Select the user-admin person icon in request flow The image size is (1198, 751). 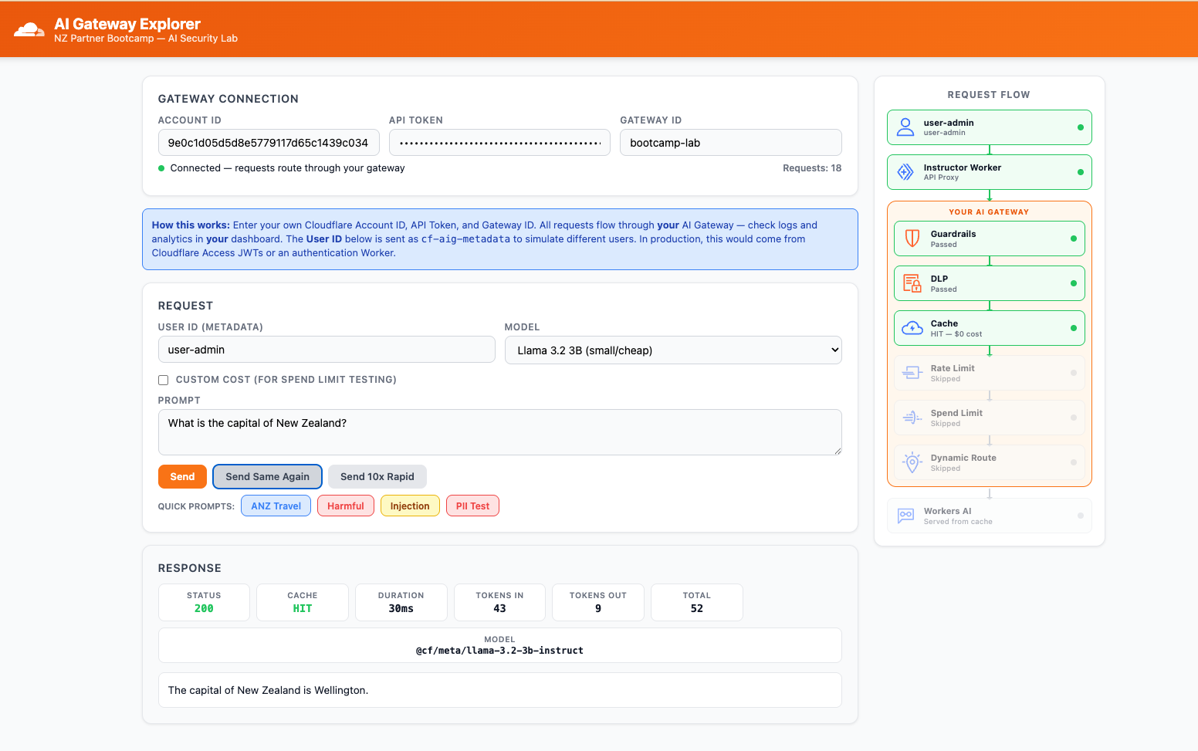click(x=905, y=127)
